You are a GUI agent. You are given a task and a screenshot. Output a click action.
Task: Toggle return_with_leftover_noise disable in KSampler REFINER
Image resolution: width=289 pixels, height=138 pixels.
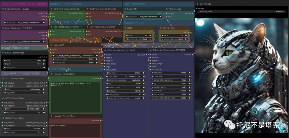click(x=171, y=98)
